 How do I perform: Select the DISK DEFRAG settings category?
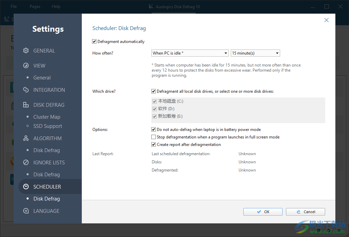[x=49, y=105]
